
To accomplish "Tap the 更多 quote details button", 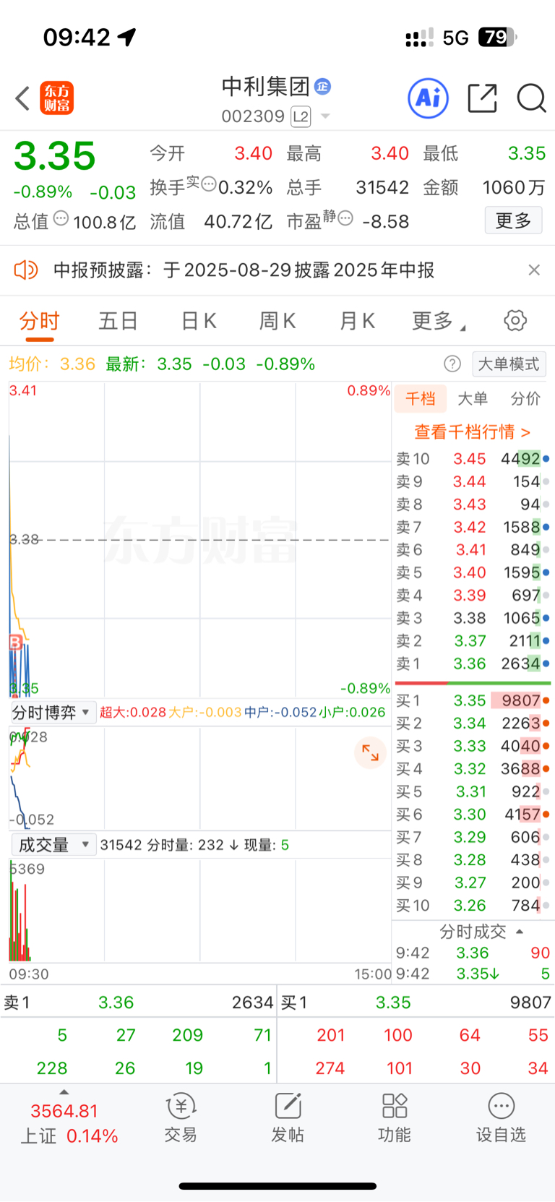I will (514, 220).
